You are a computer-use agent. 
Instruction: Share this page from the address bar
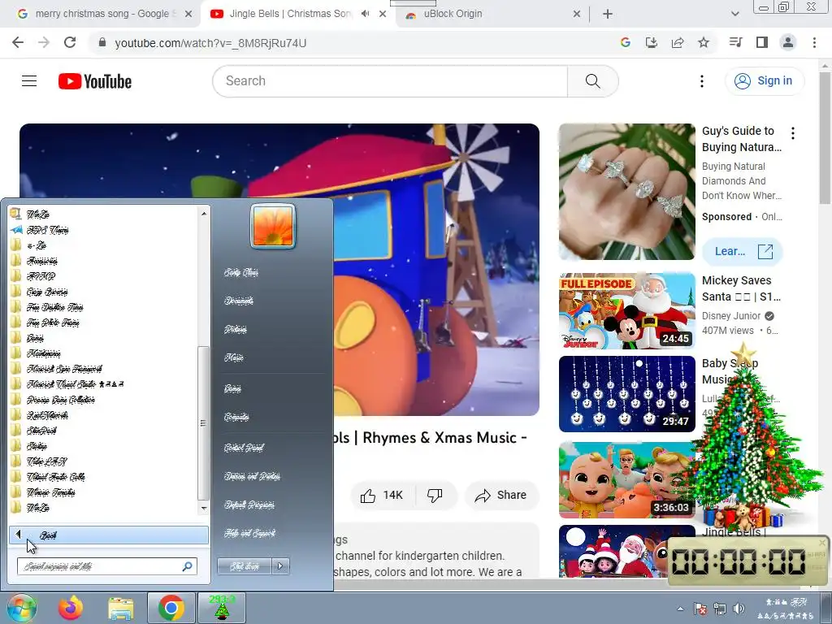tap(678, 42)
